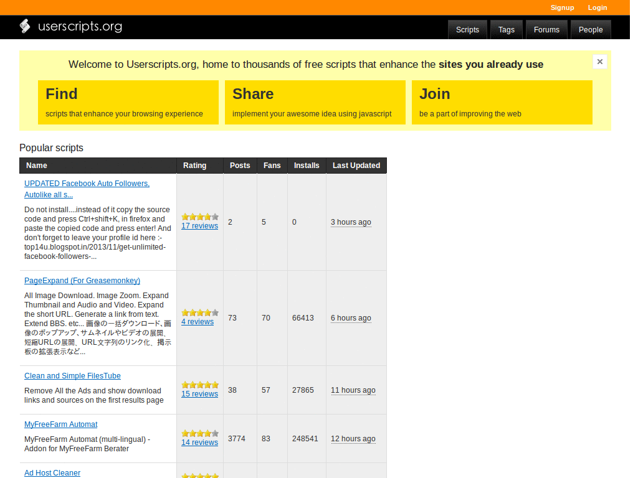
Task: Click star rating for MyFreeFarm Automat
Action: [199, 433]
